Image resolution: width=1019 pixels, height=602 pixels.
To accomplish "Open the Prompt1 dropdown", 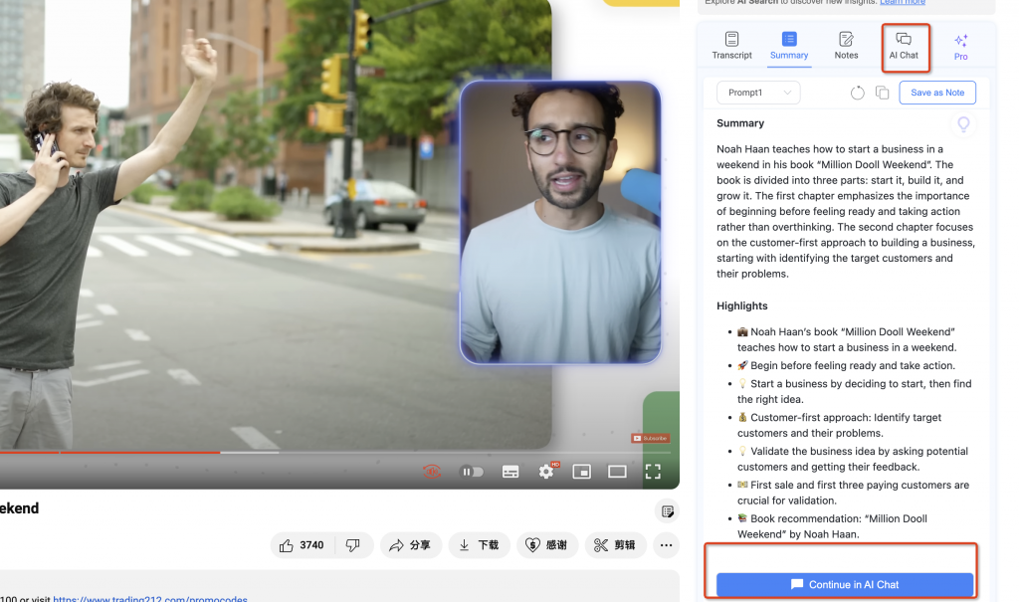I will click(757, 92).
